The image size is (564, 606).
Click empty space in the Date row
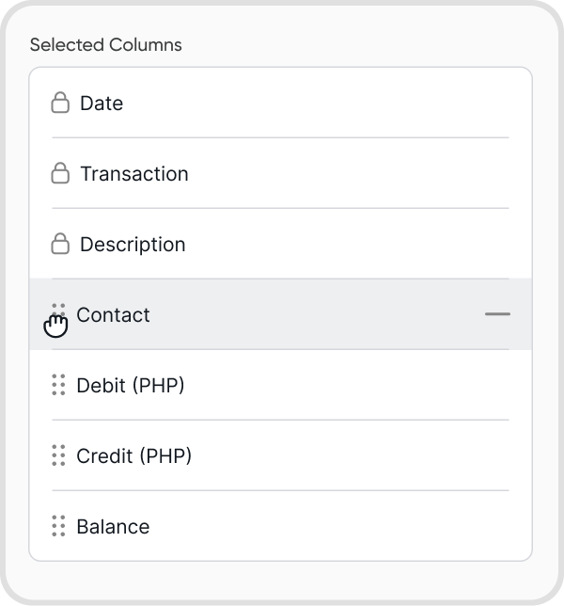tap(357, 103)
